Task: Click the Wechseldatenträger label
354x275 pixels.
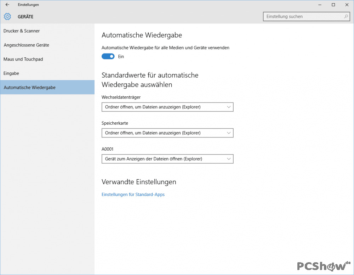Action: [x=121, y=97]
